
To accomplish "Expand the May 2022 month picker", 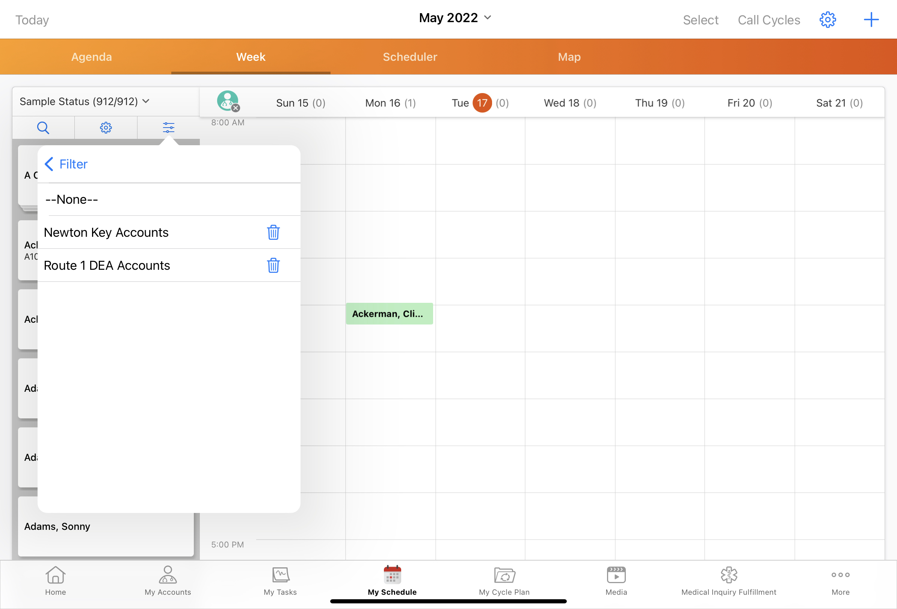I will [455, 18].
